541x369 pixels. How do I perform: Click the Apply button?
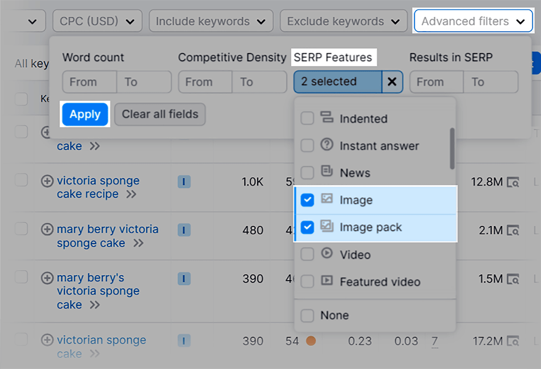pyautogui.click(x=85, y=114)
